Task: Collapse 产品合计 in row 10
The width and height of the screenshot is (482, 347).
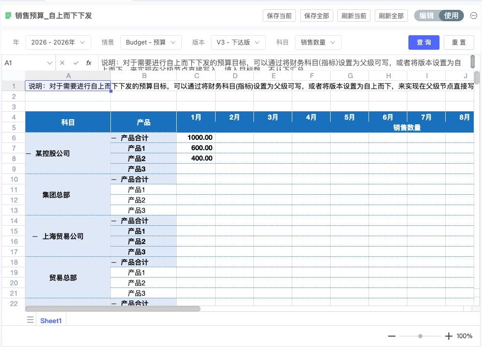Action: pos(114,179)
